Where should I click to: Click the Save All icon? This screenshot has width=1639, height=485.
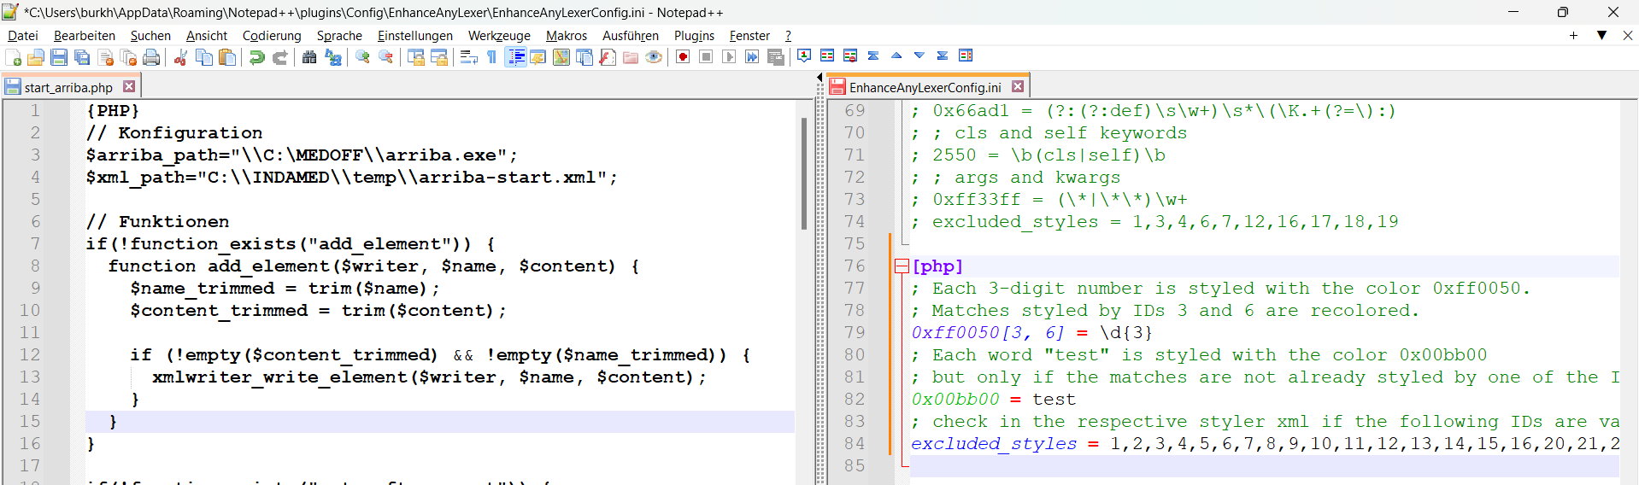[x=82, y=57]
